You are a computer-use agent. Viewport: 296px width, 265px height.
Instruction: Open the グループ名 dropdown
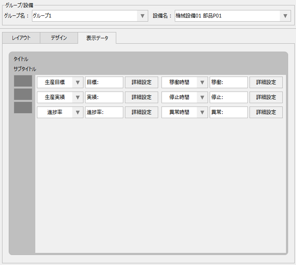[x=142, y=16]
